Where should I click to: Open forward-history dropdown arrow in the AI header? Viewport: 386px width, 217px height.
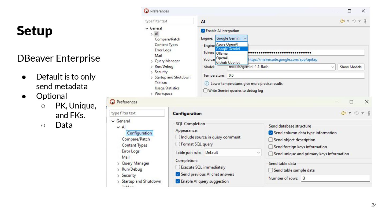[359, 21]
